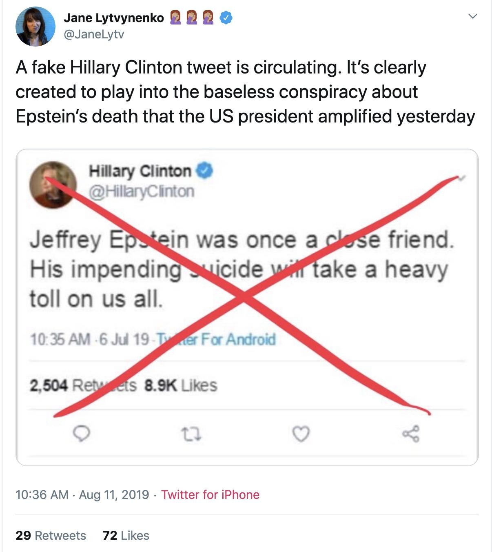
Task: Click Hillary Clinton's verified checkmark badge
Action: 205,171
